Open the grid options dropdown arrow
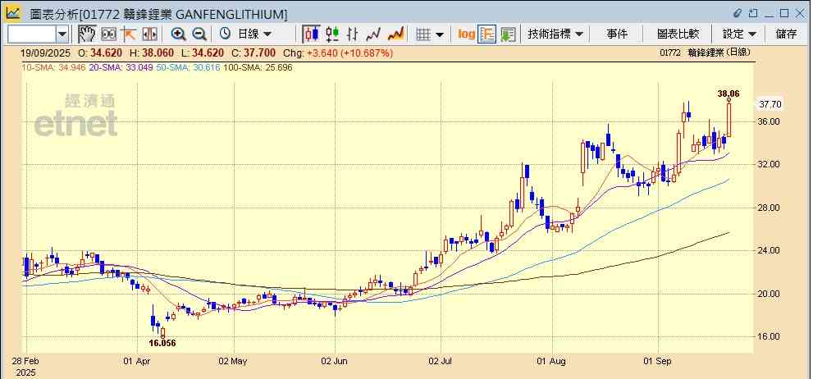 [440, 34]
